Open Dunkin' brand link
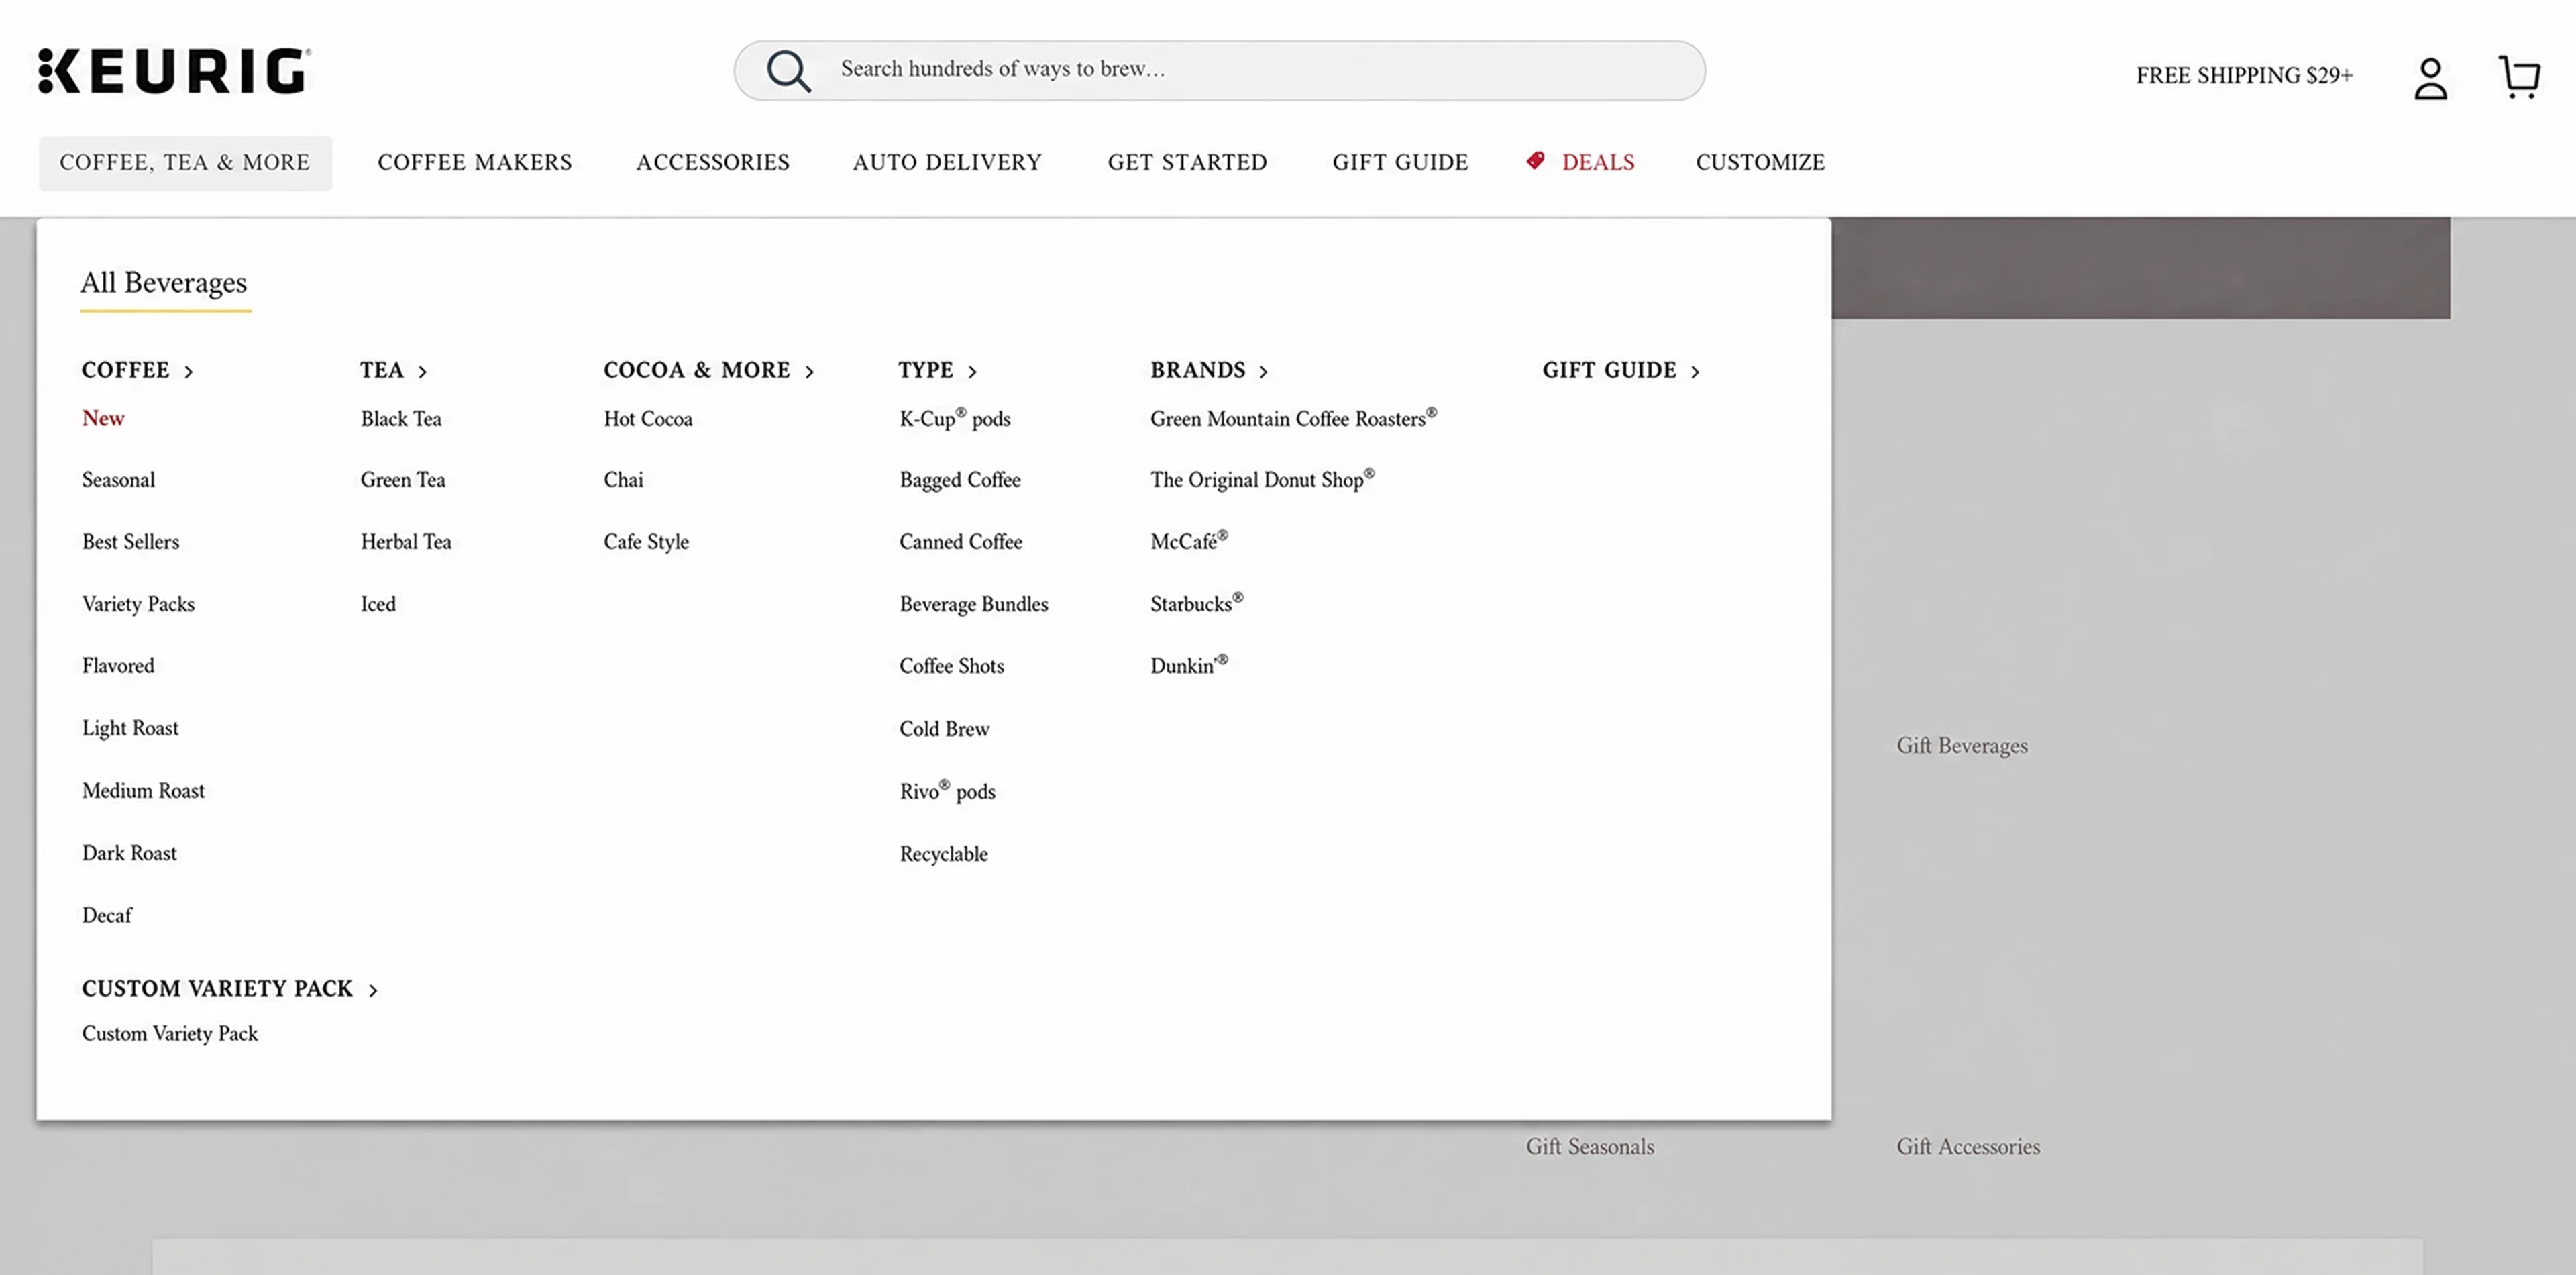Screen dimensions: 2576x1275 pyautogui.click(x=1189, y=665)
